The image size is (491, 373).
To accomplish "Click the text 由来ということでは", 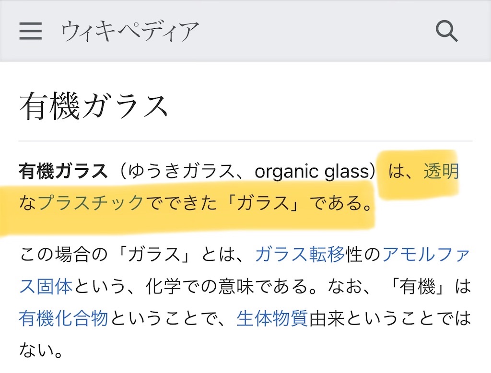I will pos(390,318).
